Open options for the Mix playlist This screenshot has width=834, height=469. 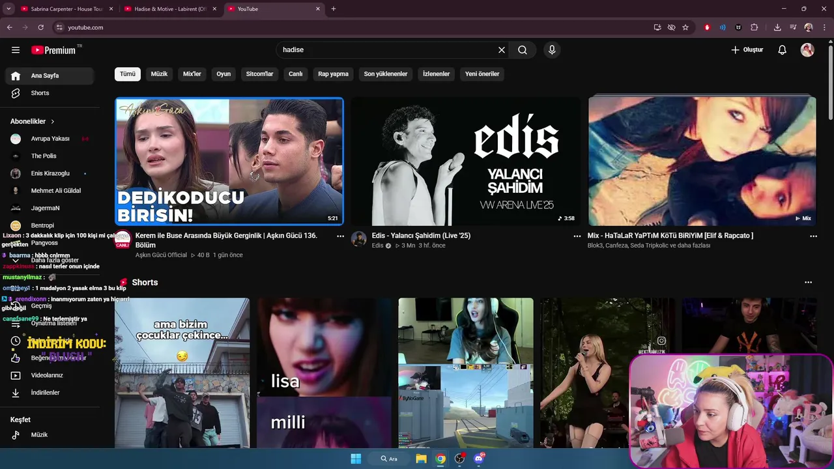pyautogui.click(x=813, y=236)
